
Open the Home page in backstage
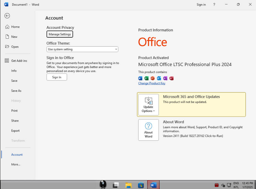point(12,27)
